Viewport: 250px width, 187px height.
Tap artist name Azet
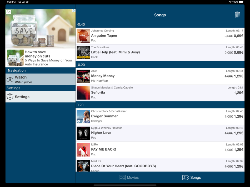[94, 71]
